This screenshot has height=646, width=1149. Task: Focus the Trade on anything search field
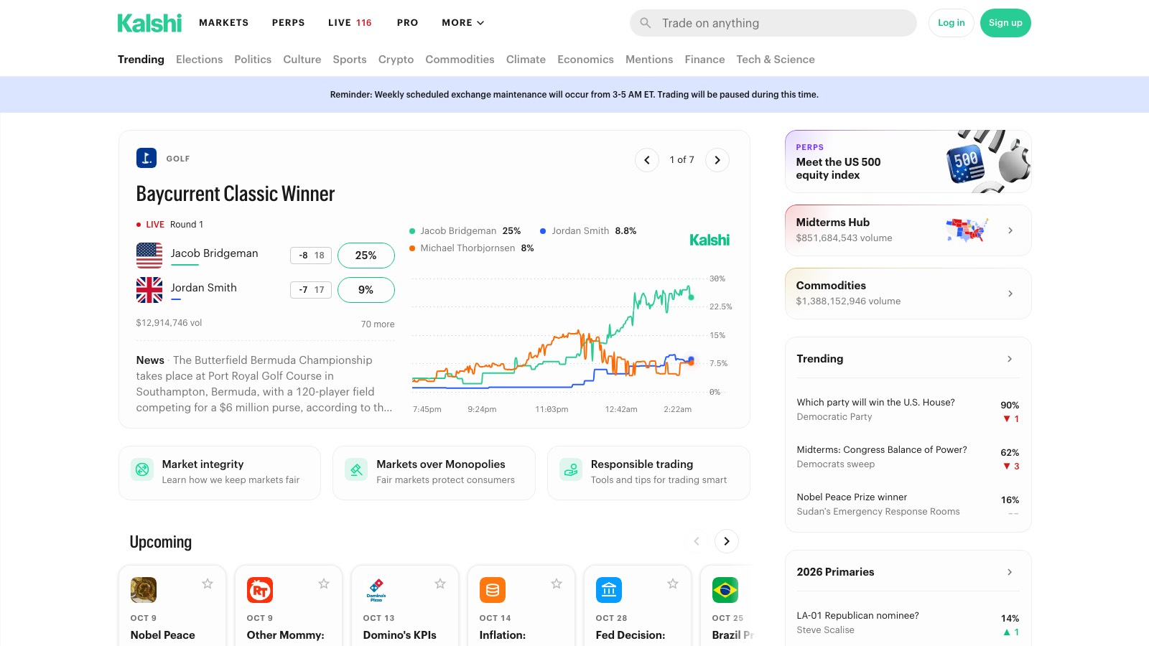click(x=773, y=23)
